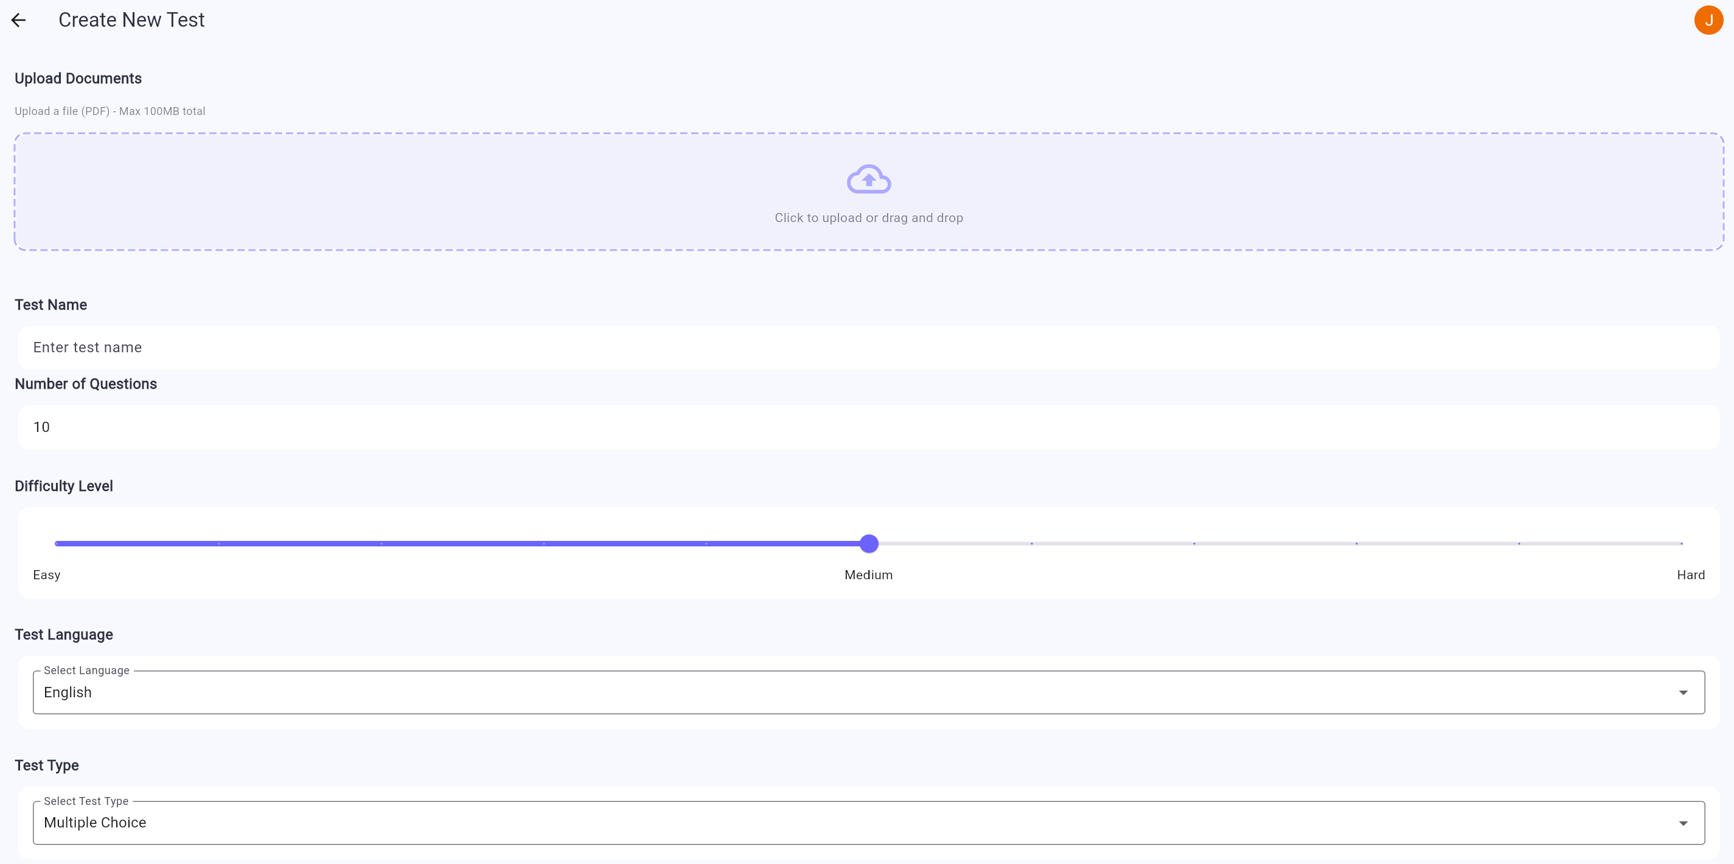This screenshot has width=1734, height=864.
Task: Click the Enter test name field
Action: pyautogui.click(x=868, y=347)
